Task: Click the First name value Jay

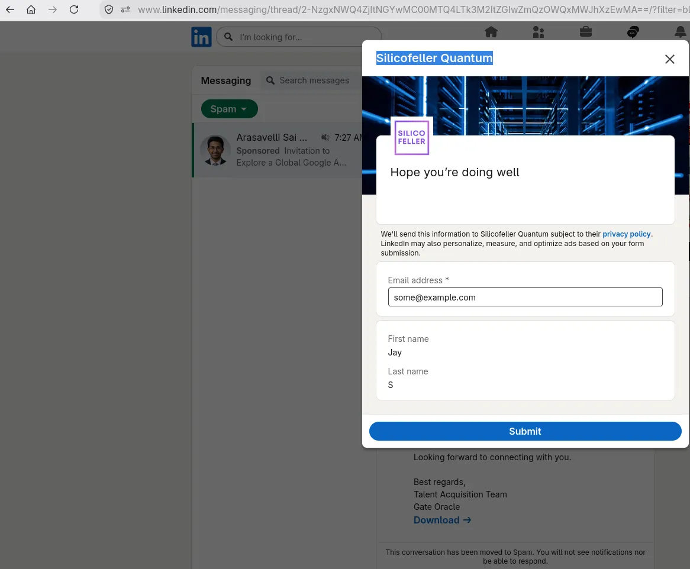Action: [x=395, y=352]
